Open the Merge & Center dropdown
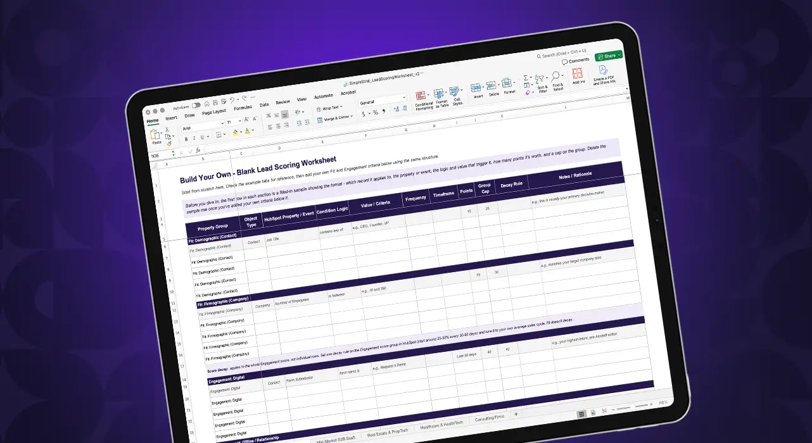 click(x=336, y=118)
